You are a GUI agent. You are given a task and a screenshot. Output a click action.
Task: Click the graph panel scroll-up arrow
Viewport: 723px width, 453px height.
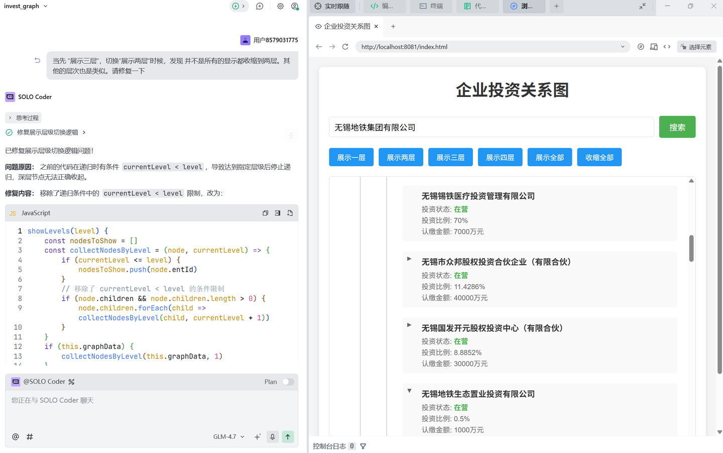click(691, 181)
